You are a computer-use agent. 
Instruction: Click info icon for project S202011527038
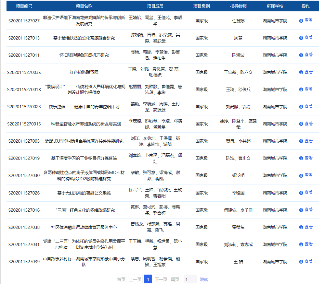tap(301, 227)
